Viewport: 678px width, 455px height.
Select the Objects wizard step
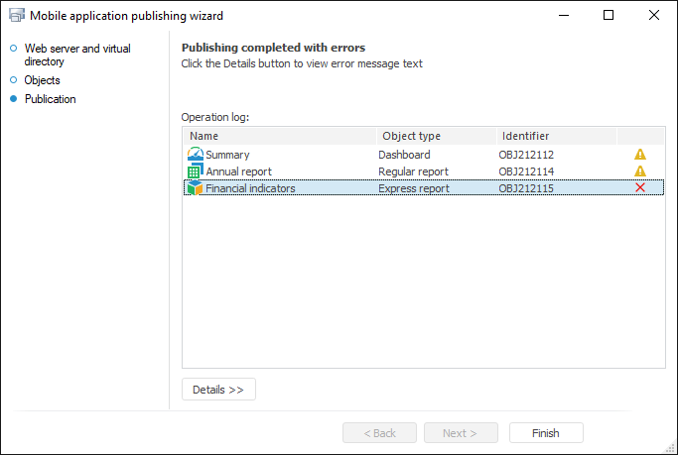(x=42, y=80)
